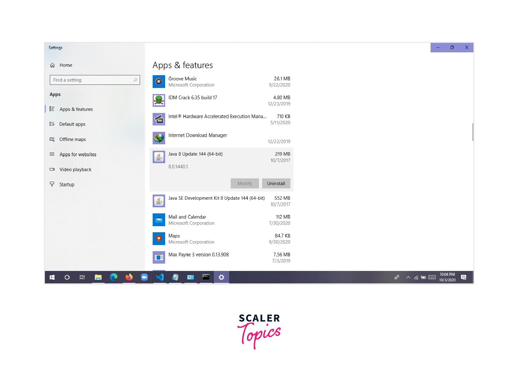Click the apps list vertical scrollbar

coord(473,132)
